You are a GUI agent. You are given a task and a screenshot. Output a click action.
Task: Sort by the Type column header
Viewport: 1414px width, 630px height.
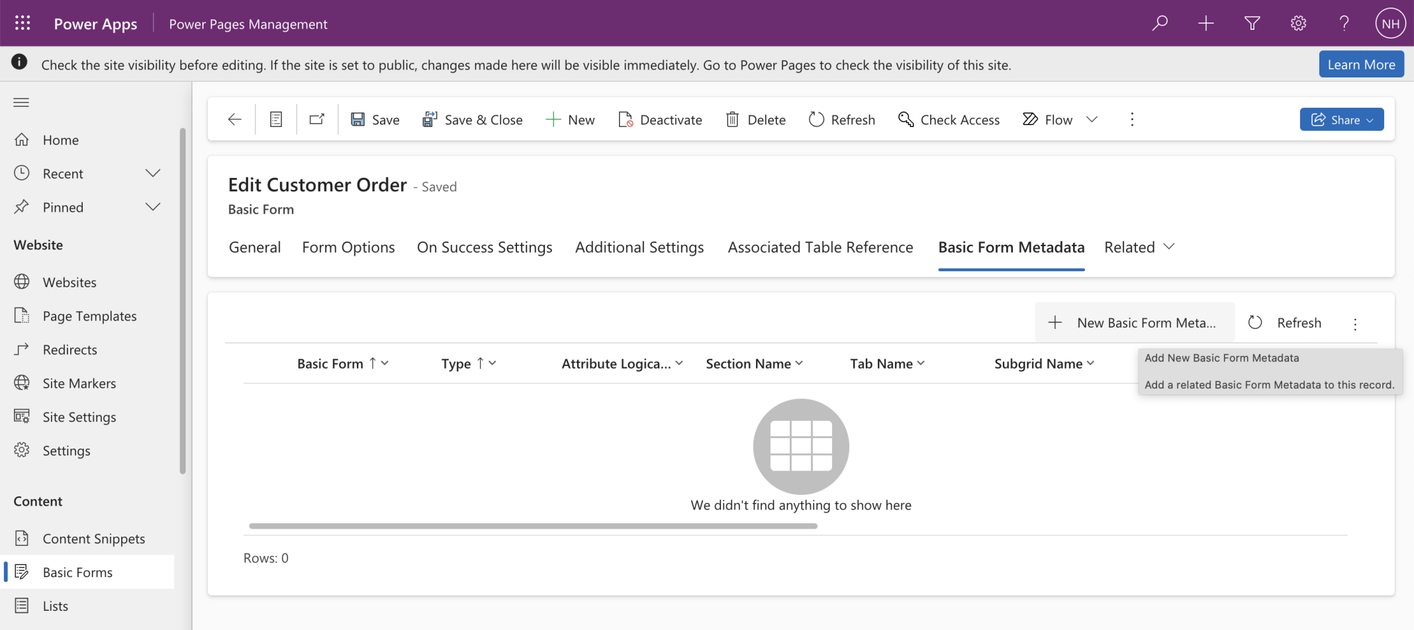pyautogui.click(x=456, y=363)
